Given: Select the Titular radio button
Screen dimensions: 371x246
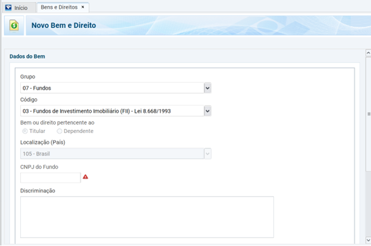Looking at the screenshot, I should pos(24,131).
